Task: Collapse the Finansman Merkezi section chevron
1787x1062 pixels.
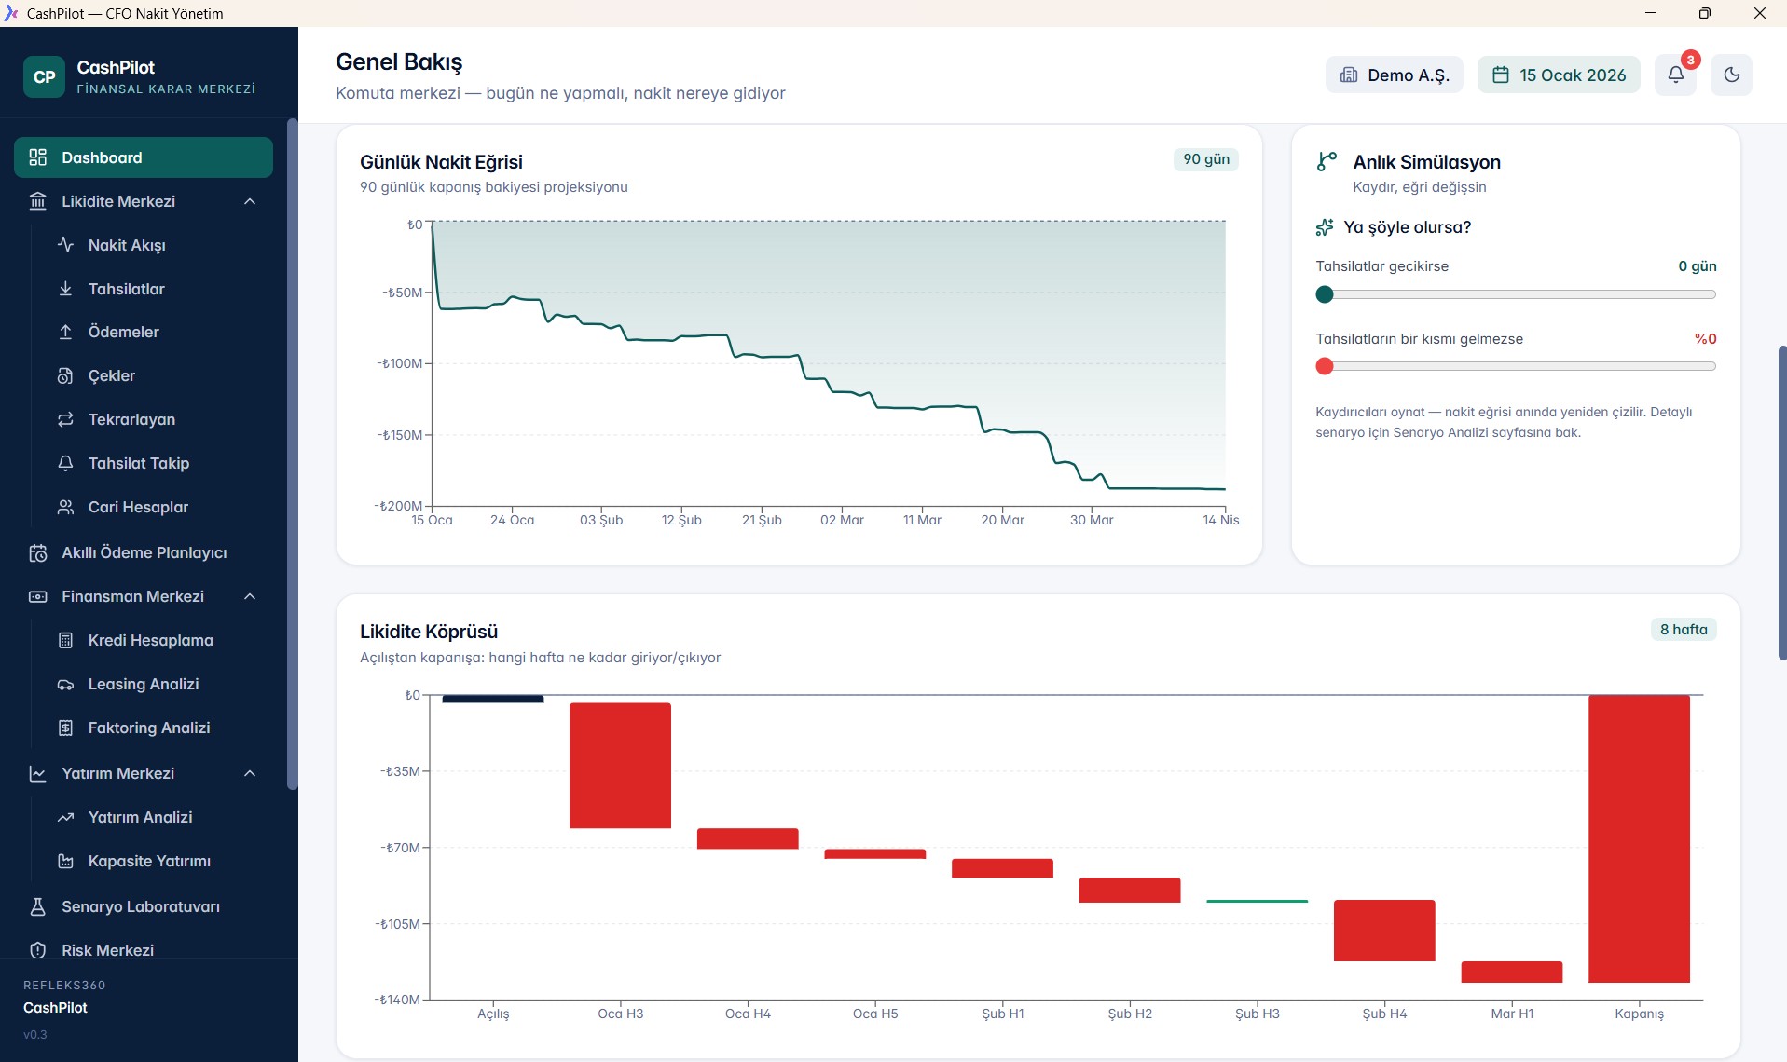Action: (250, 596)
